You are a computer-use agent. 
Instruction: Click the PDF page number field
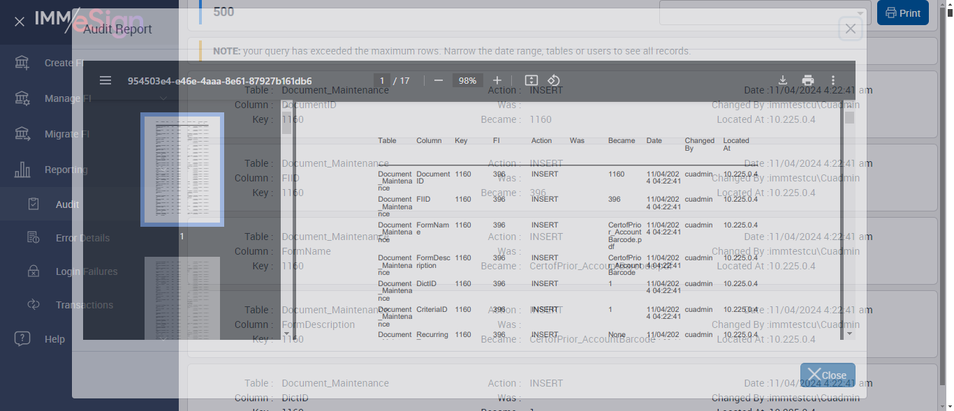(x=381, y=80)
